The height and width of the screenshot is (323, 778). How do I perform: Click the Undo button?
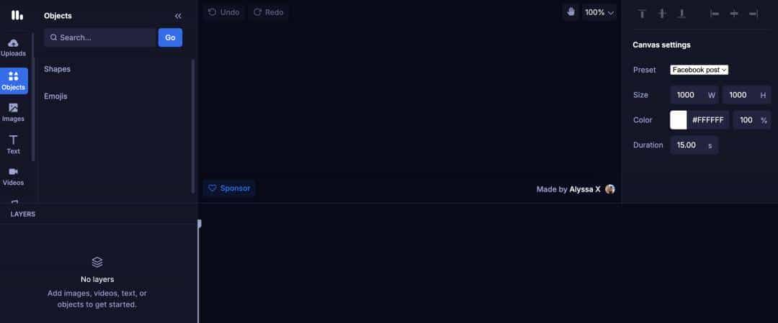224,12
